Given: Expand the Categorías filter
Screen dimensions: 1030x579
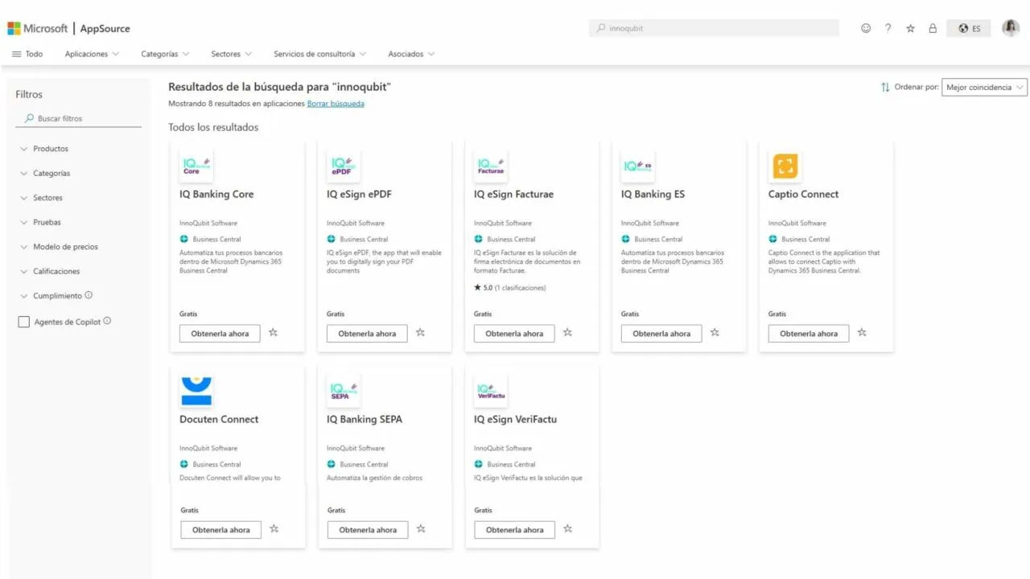Looking at the screenshot, I should (x=45, y=173).
